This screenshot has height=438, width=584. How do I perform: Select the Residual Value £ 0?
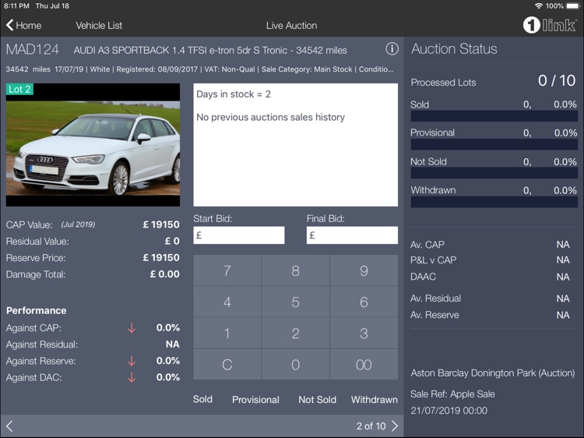pos(172,241)
